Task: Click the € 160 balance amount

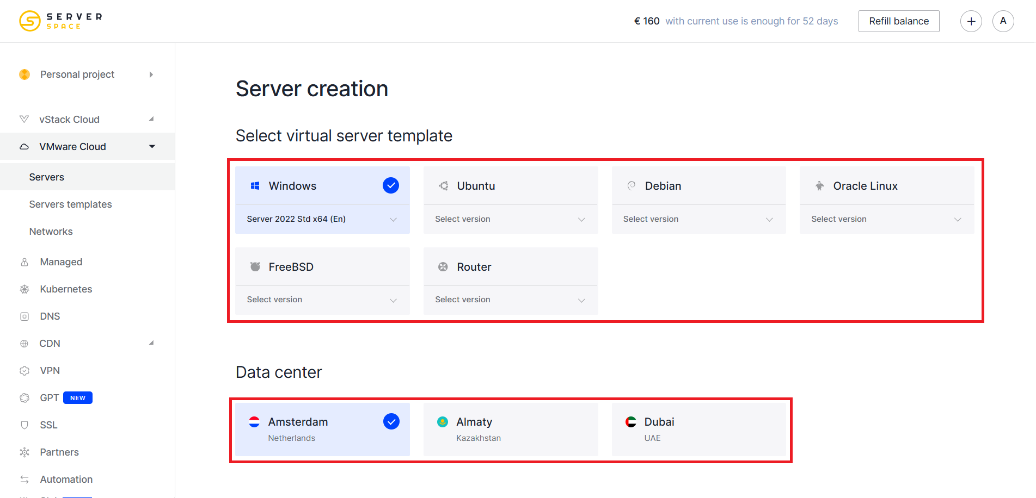Action: tap(647, 21)
